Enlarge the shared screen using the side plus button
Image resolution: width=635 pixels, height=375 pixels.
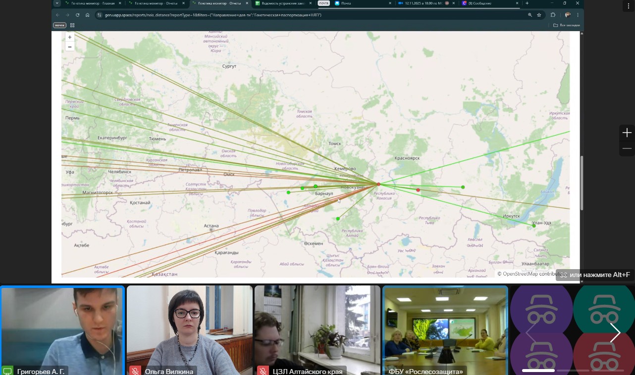pos(627,133)
